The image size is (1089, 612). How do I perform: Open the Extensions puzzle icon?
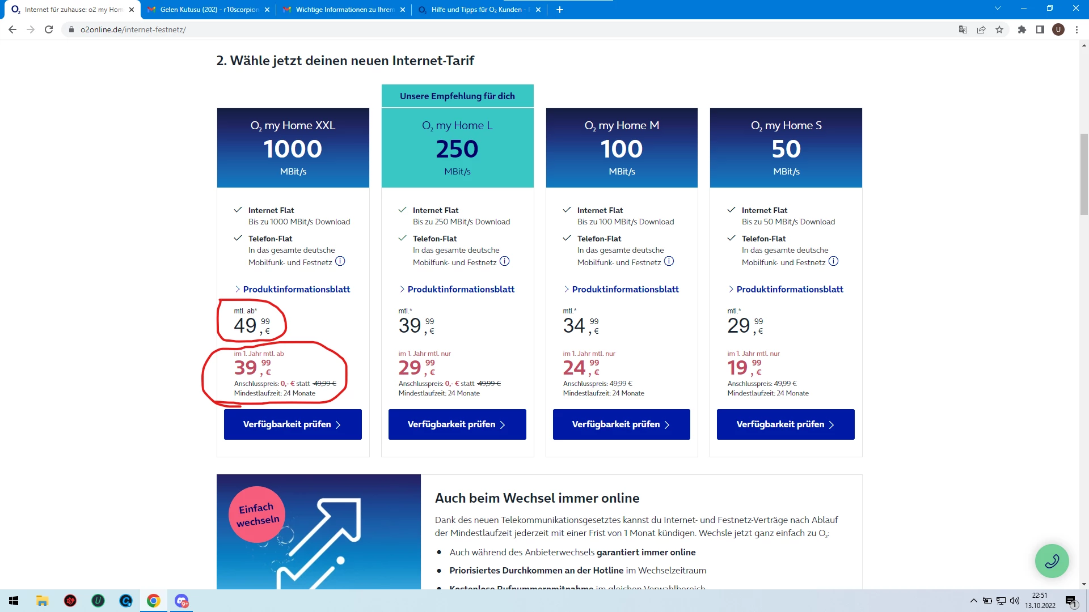[1022, 29]
